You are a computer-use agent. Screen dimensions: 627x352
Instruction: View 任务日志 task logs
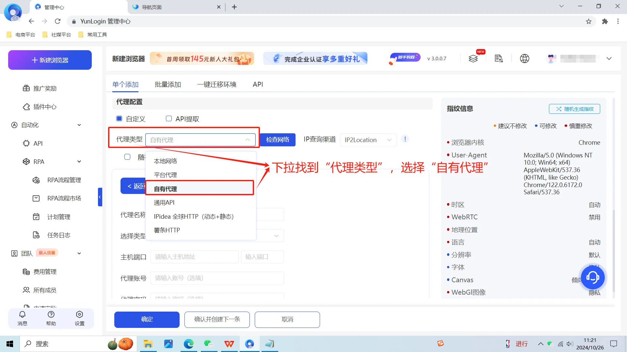tap(59, 235)
